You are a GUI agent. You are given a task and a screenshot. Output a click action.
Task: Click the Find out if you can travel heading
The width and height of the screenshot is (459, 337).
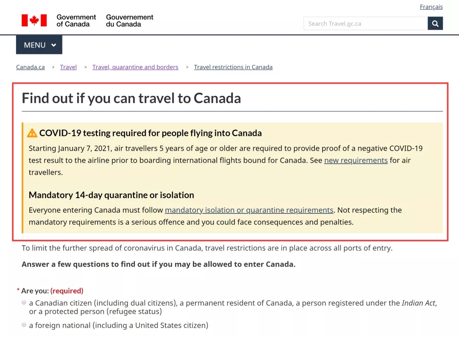(x=131, y=98)
